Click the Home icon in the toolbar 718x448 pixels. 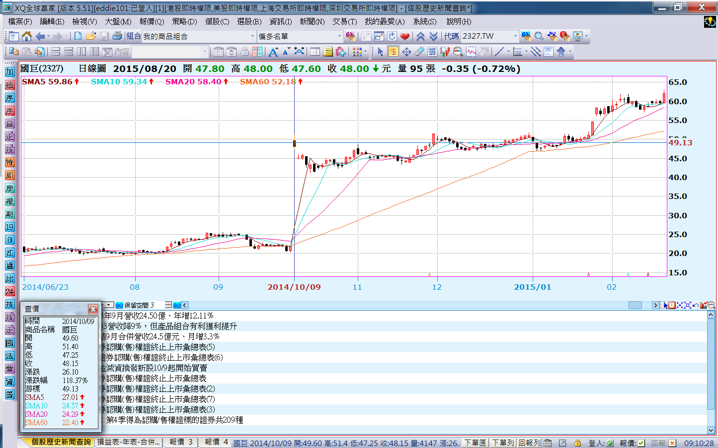(27, 36)
